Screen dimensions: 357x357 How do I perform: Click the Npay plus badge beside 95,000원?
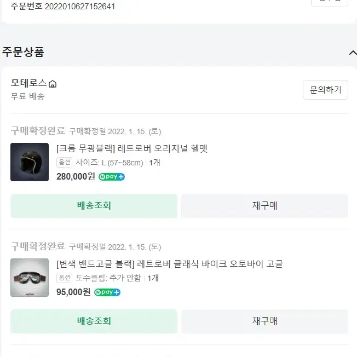click(107, 292)
